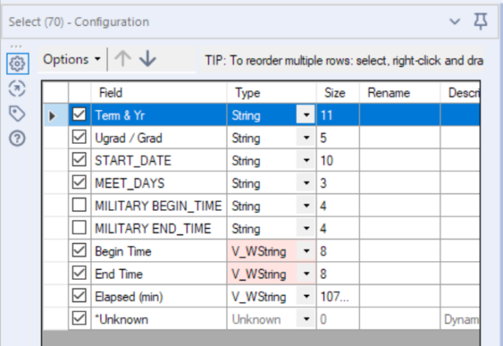The image size is (503, 346).
Task: Open the Options dropdown menu
Action: point(72,60)
